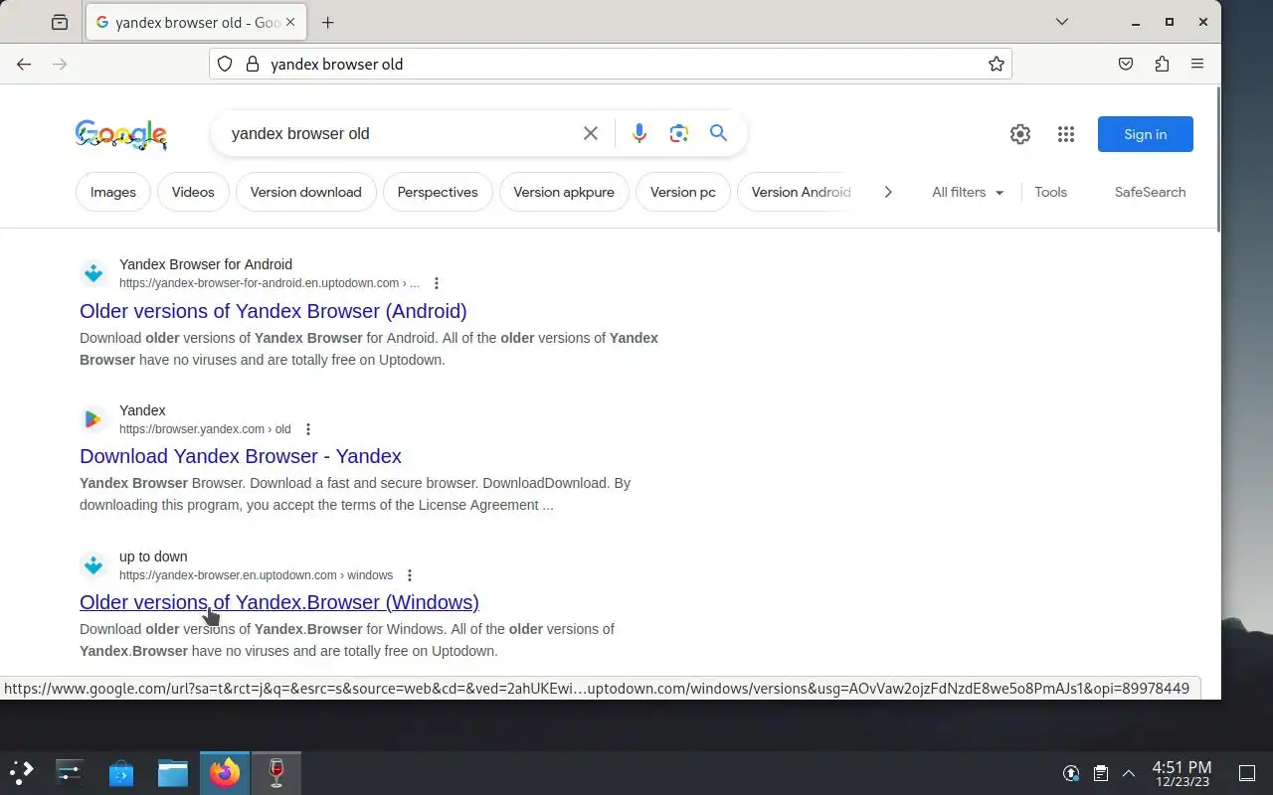Open the search Tools options
Image resolution: width=1273 pixels, height=795 pixels.
pyautogui.click(x=1050, y=192)
